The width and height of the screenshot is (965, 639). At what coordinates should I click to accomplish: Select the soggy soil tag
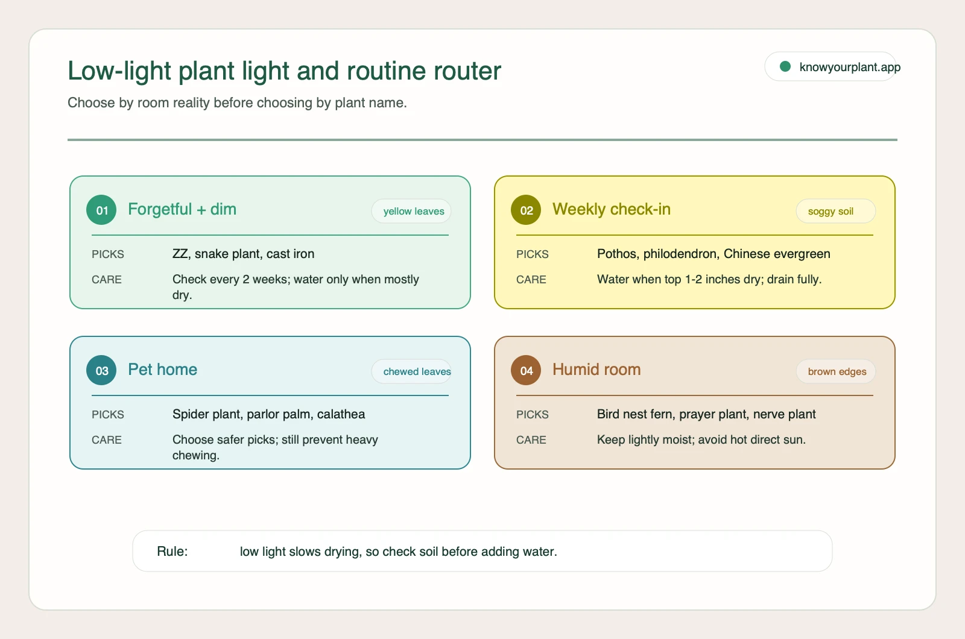pyautogui.click(x=836, y=211)
